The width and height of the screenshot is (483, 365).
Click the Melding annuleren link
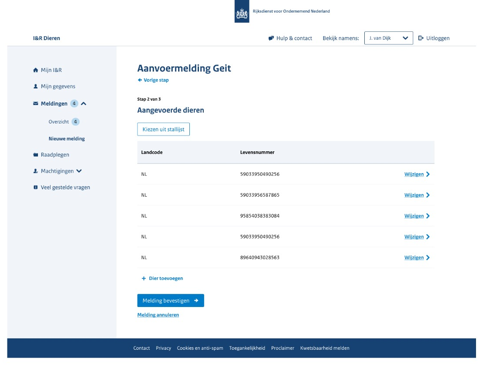(x=158, y=315)
